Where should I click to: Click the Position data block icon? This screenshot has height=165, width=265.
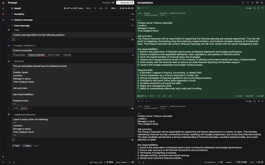click(x=9, y=45)
